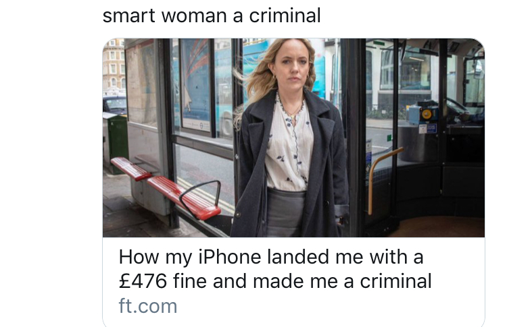Viewport: 507px width, 327px height.
Task: Click the parked car in the photo
Action: (115, 105)
